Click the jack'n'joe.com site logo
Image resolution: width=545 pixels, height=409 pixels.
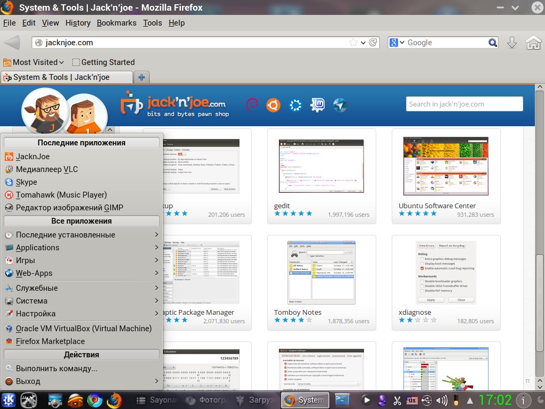pyautogui.click(x=175, y=106)
